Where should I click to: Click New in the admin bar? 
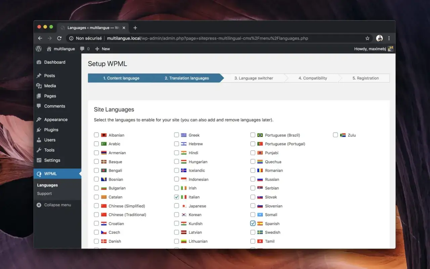point(102,49)
